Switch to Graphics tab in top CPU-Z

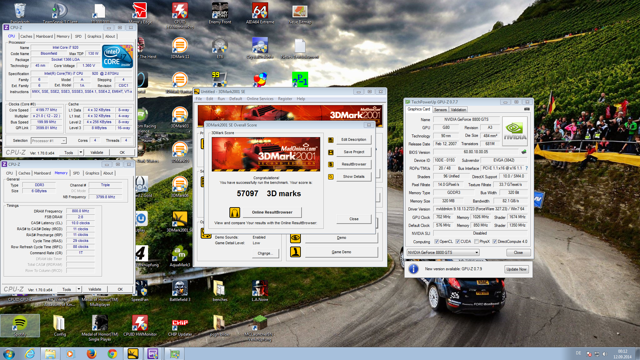(94, 36)
